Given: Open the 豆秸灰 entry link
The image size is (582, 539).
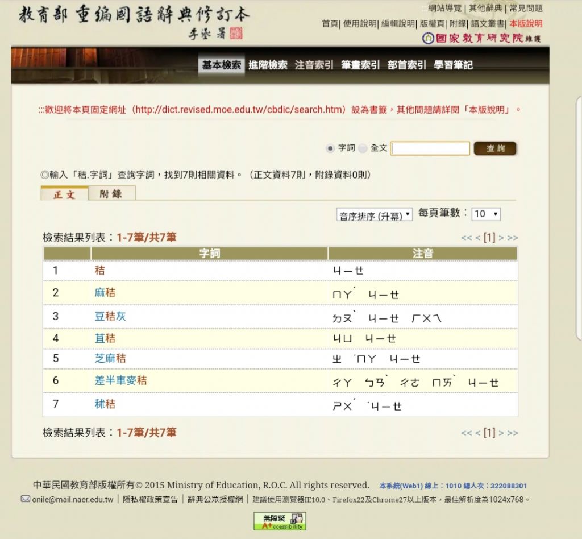Looking at the screenshot, I should (111, 316).
